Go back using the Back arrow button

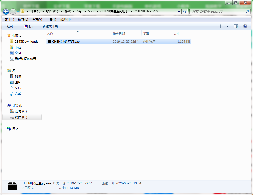[x=6, y=12]
